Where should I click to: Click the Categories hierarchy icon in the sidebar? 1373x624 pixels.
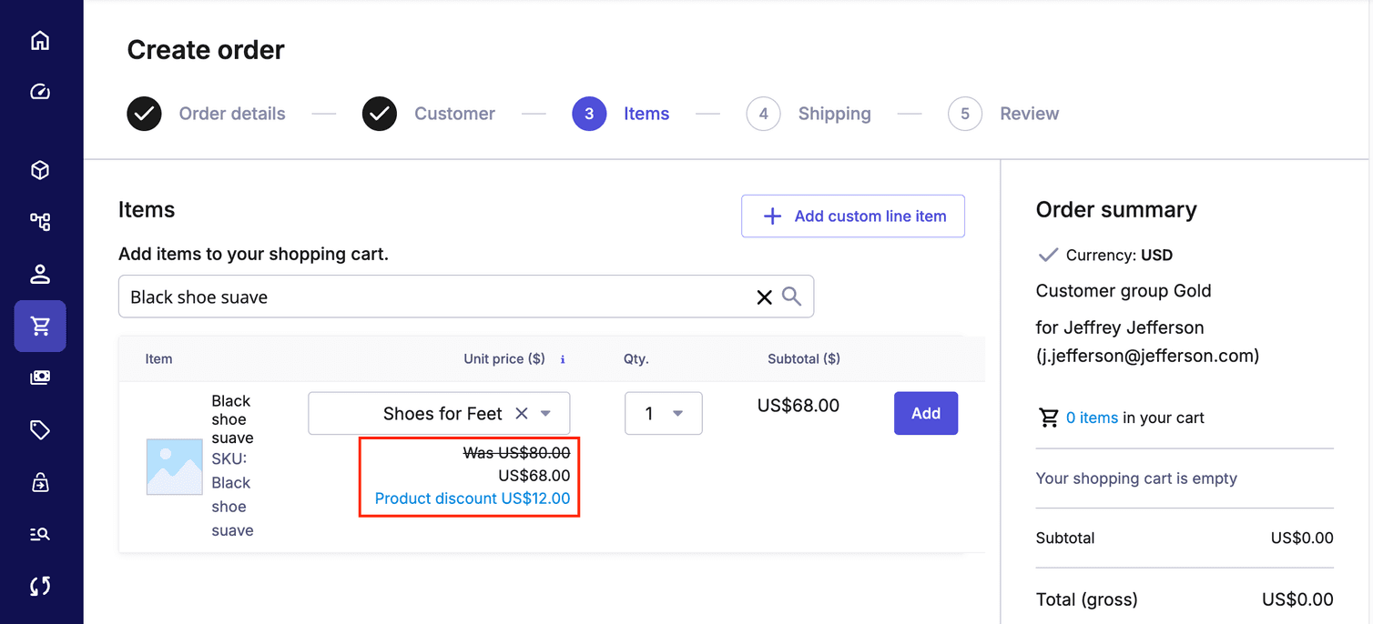(x=40, y=222)
